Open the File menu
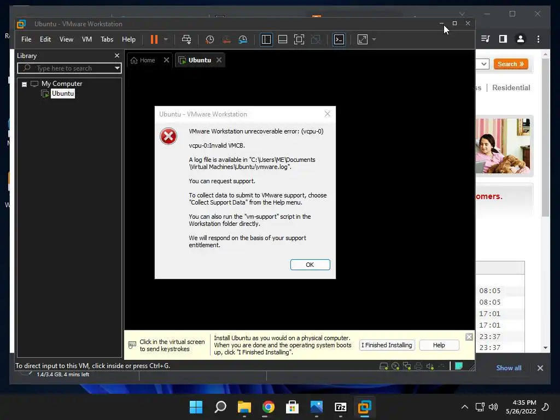Viewport: 560px width, 420px height. (x=26, y=39)
